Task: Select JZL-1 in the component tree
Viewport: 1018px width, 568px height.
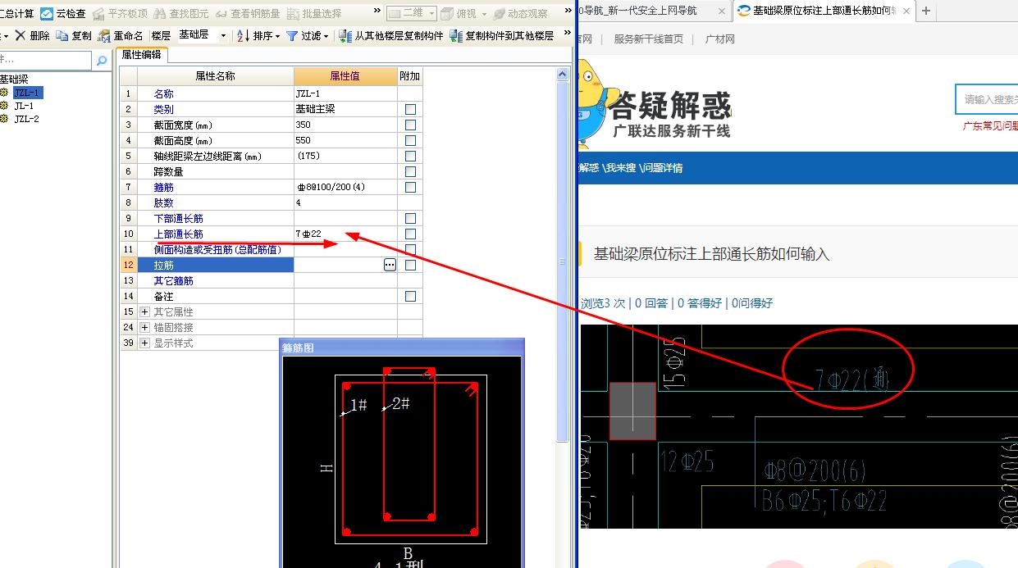Action: (27, 93)
